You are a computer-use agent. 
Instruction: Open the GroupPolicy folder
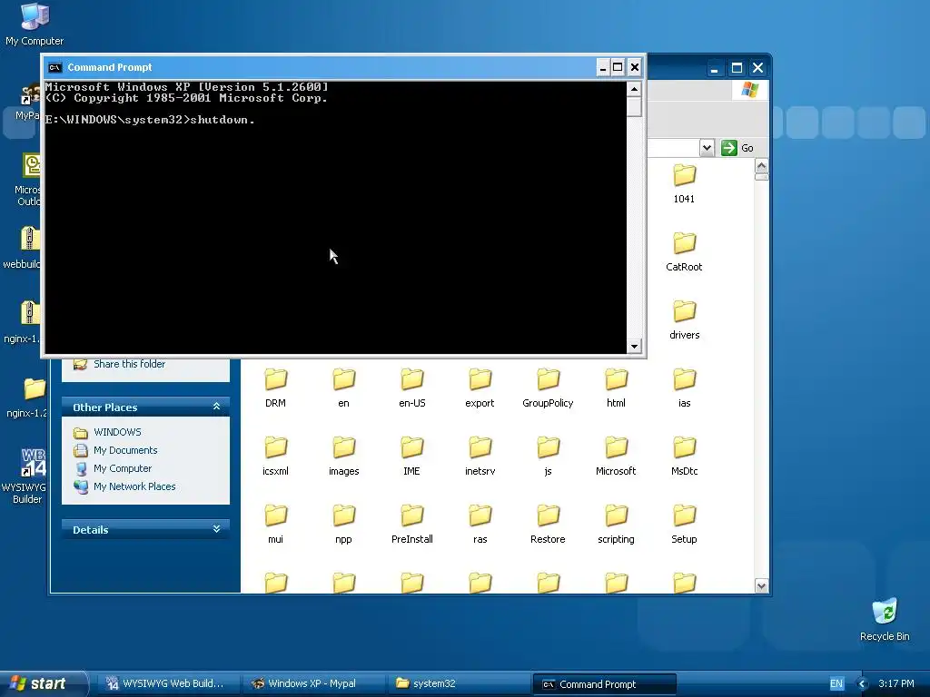pyautogui.click(x=548, y=388)
